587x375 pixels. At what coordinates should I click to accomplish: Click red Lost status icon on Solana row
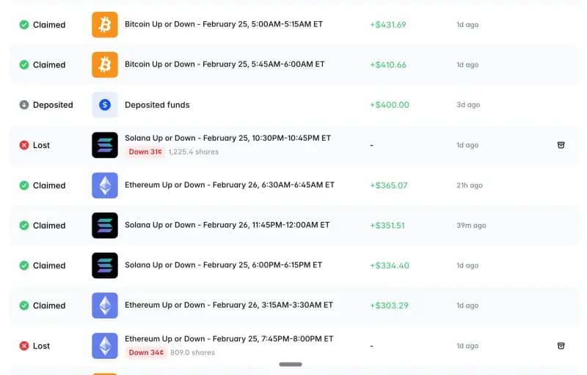(x=24, y=145)
